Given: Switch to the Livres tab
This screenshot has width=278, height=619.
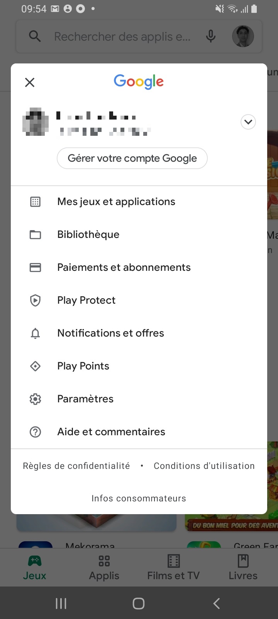Looking at the screenshot, I should point(243,568).
